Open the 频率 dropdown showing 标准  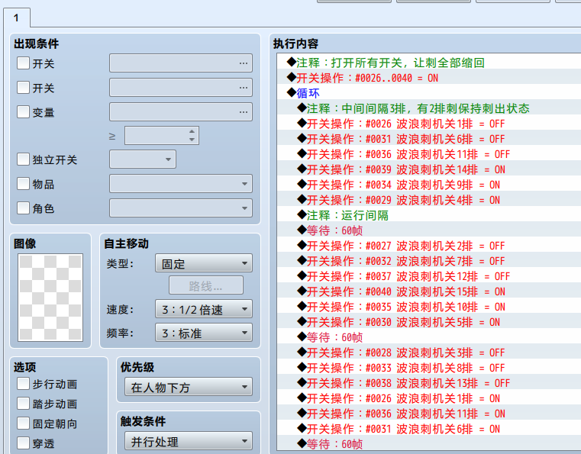(x=204, y=333)
